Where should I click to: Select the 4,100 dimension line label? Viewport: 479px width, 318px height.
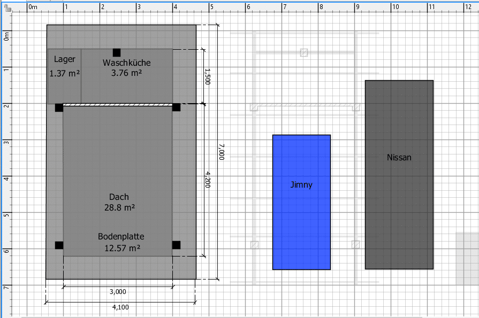[x=120, y=307]
